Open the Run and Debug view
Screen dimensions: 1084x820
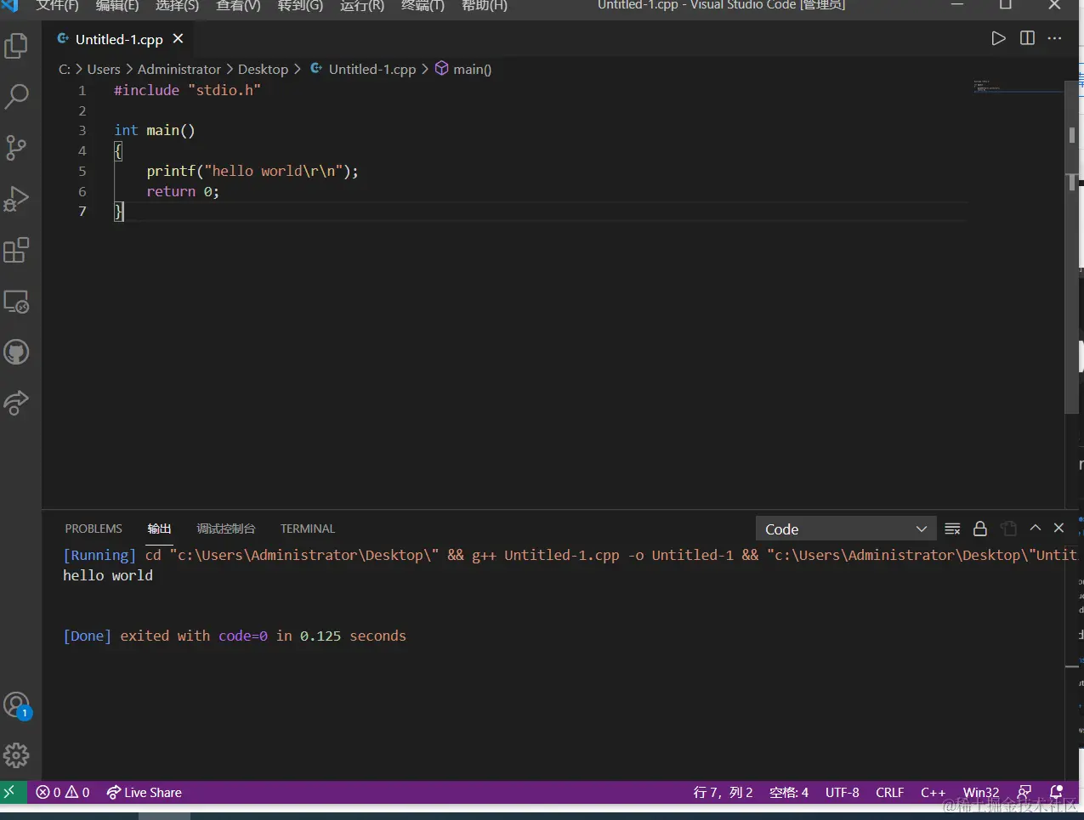(x=16, y=199)
